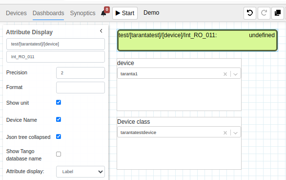
Task: Focus the Format input field
Action: pyautogui.click(x=81, y=88)
